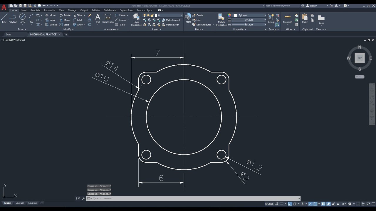
Task: Expand the Modify panel
Action: [68, 29]
